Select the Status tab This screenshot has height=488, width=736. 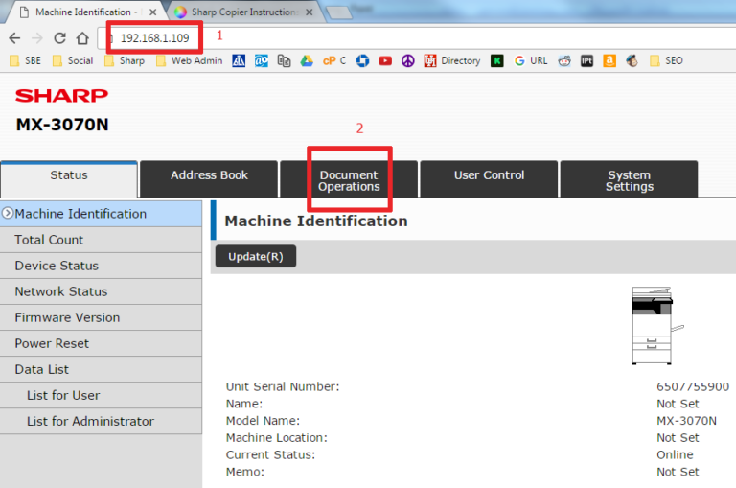[69, 178]
